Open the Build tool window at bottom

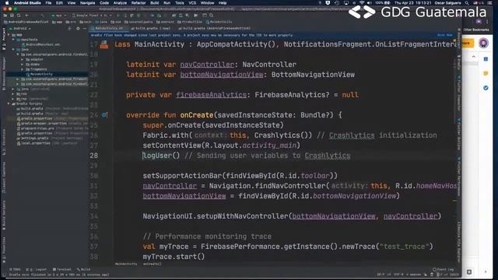(x=84, y=269)
